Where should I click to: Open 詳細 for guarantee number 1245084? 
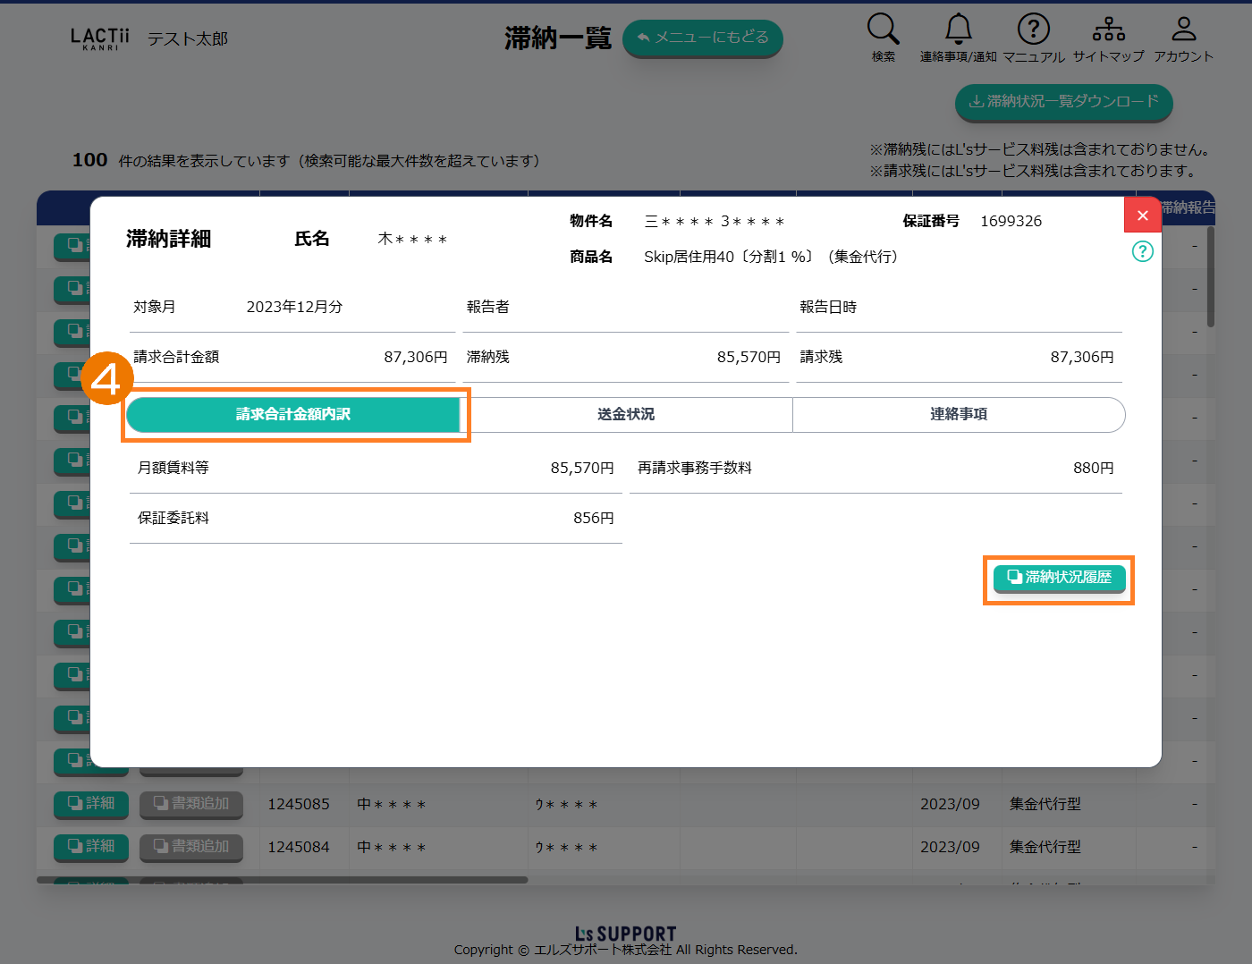(91, 847)
